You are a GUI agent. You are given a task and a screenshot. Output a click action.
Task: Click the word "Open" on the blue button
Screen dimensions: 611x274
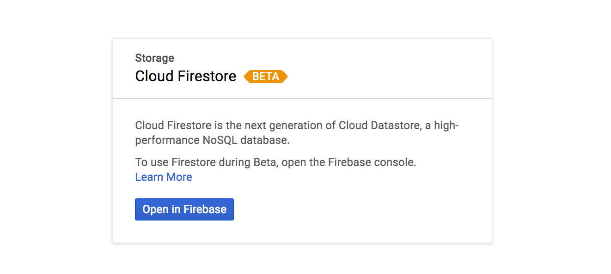tap(155, 209)
